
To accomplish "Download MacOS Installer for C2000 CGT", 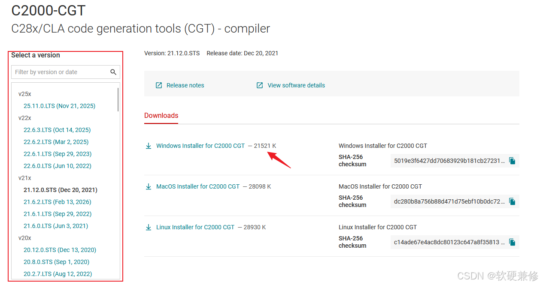I will click(198, 186).
